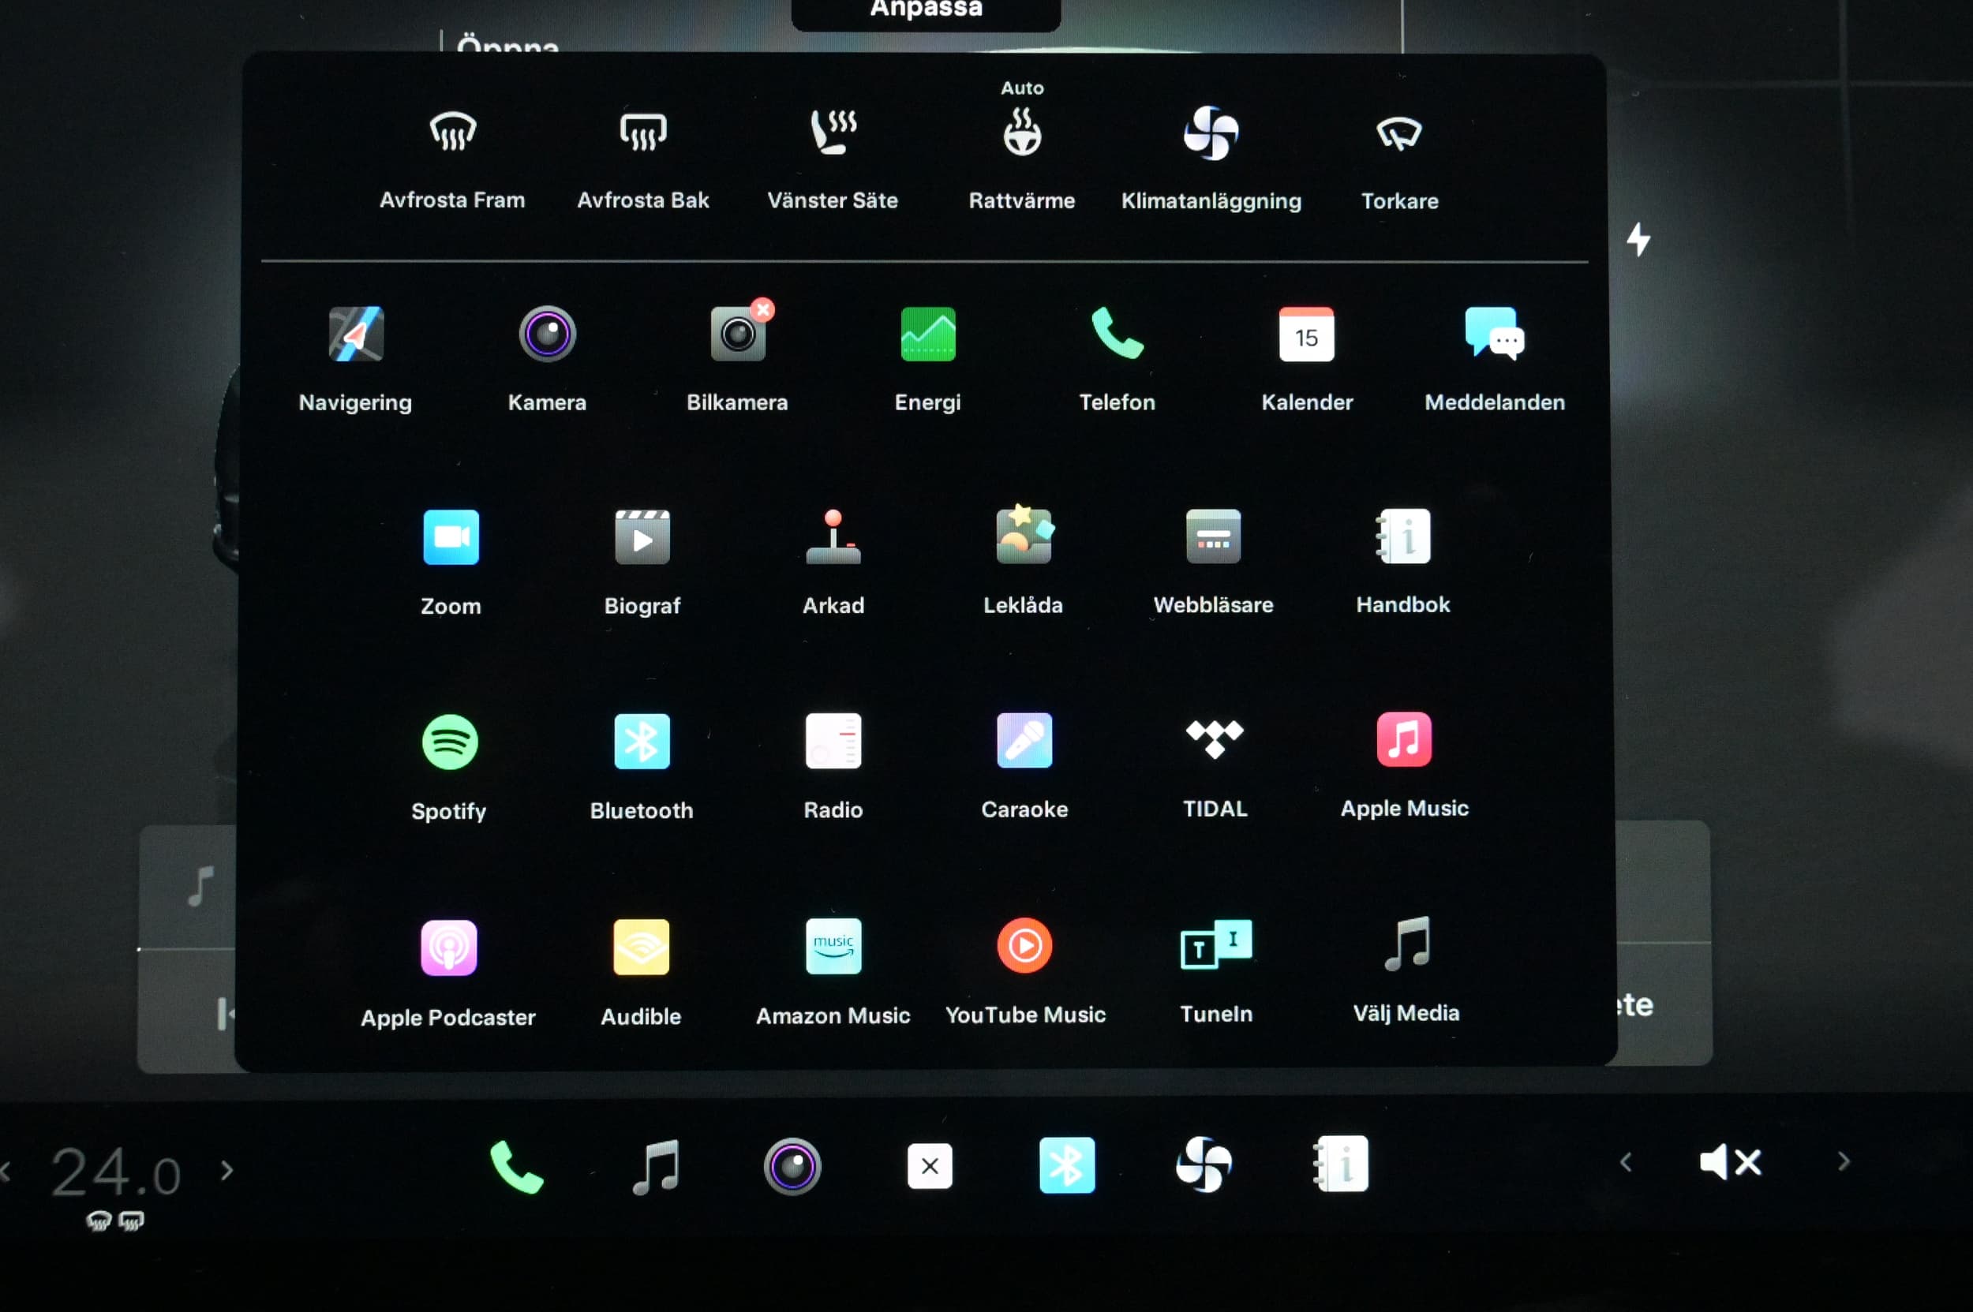This screenshot has width=1973, height=1312.
Task: Raise volume with right chevron
Action: (1844, 1161)
